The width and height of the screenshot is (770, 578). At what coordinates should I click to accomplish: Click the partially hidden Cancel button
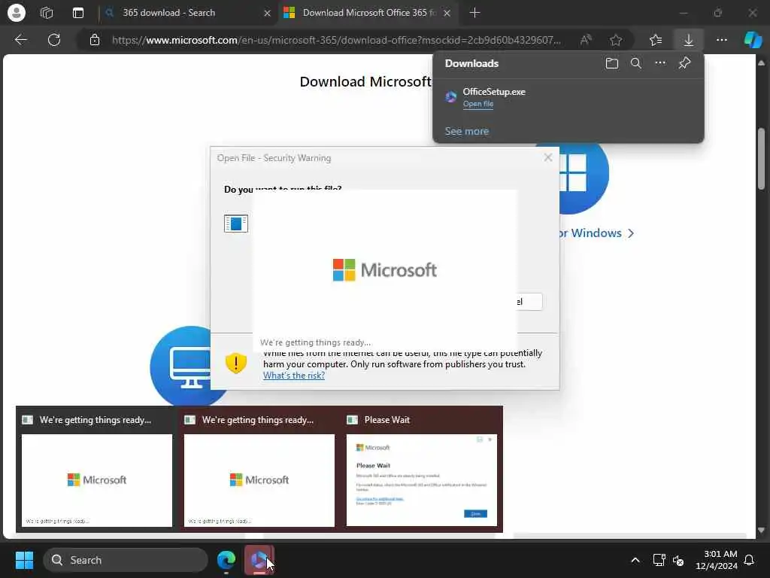click(x=530, y=302)
